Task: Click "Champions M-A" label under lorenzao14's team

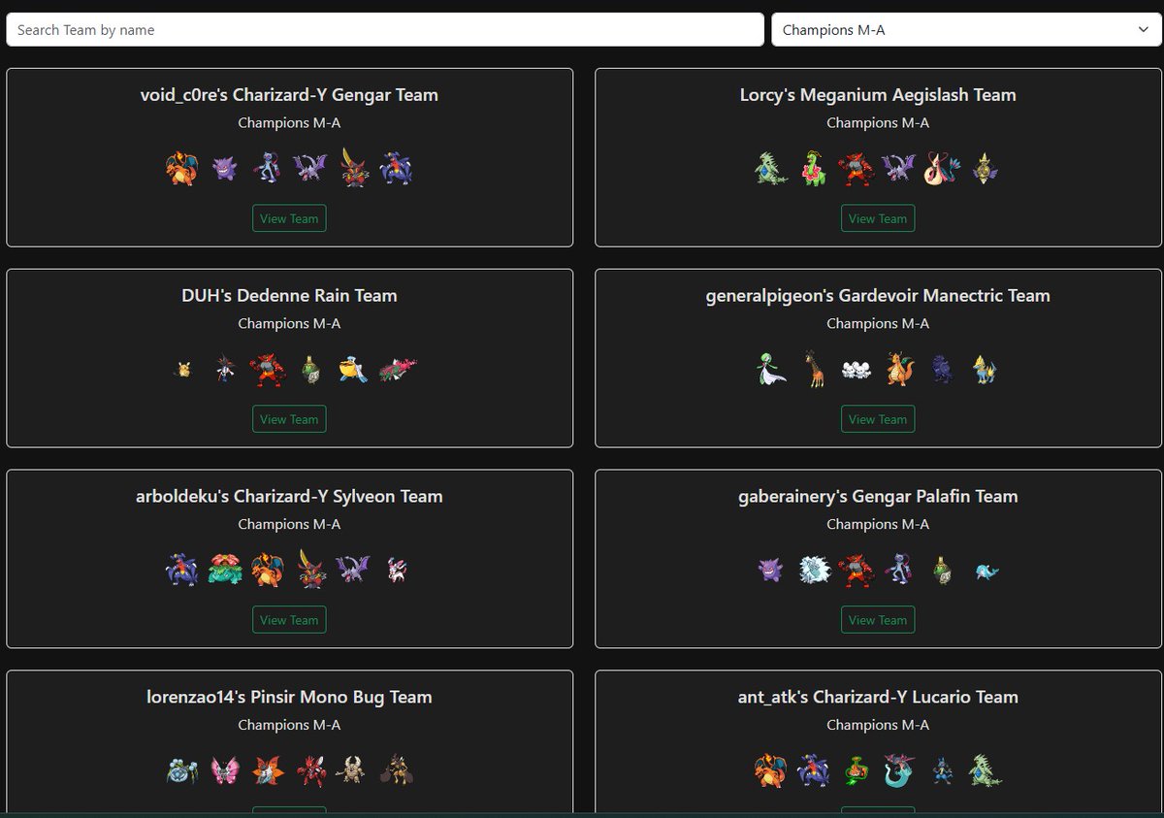Action: click(x=289, y=725)
